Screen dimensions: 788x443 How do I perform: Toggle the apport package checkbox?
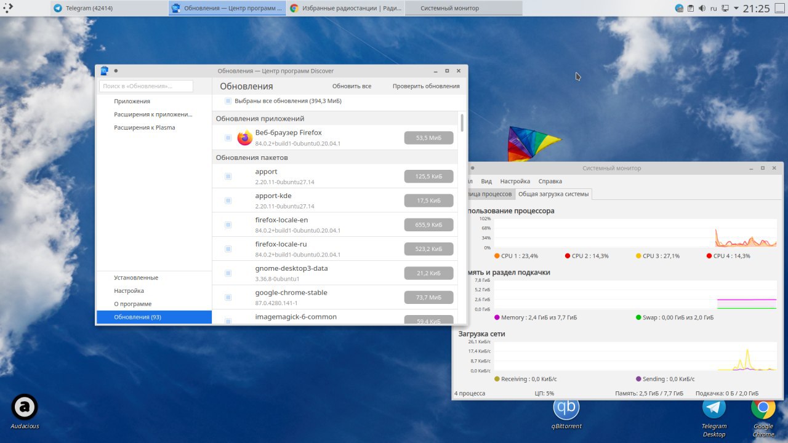(228, 177)
